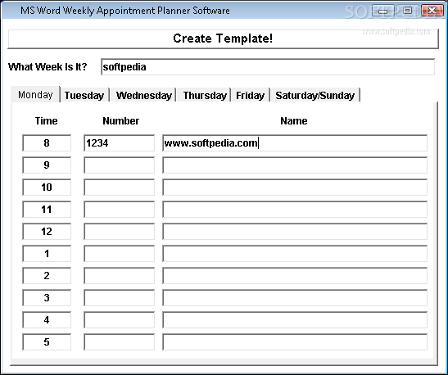Select the Number field in the 3 row
The width and height of the screenshot is (448, 375).
point(119,297)
